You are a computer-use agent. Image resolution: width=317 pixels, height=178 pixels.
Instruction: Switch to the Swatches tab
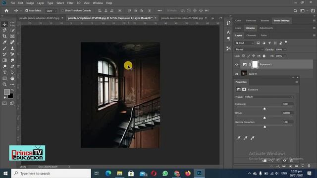coord(251,21)
